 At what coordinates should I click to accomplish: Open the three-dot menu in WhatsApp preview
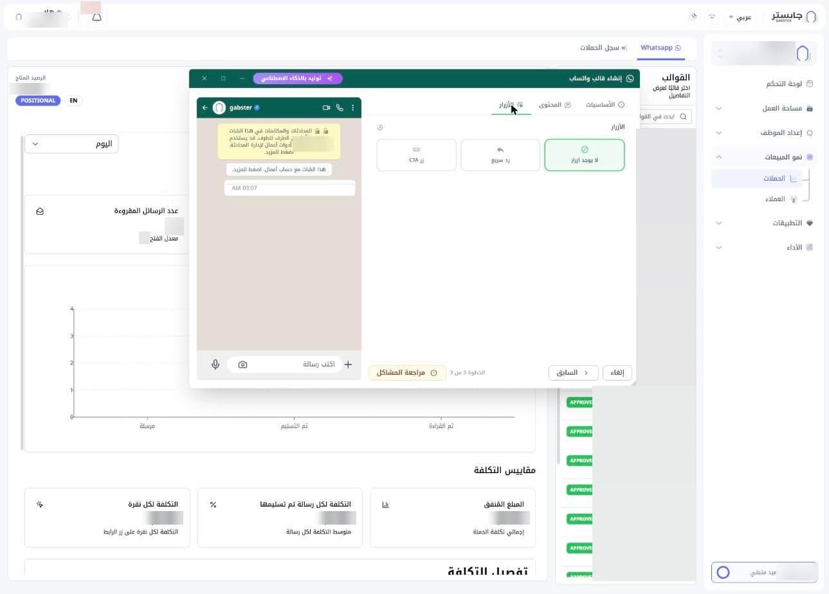click(352, 108)
